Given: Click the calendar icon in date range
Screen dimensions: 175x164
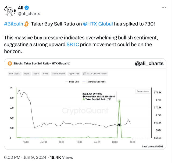Looking at the screenshot, I should [85, 74].
